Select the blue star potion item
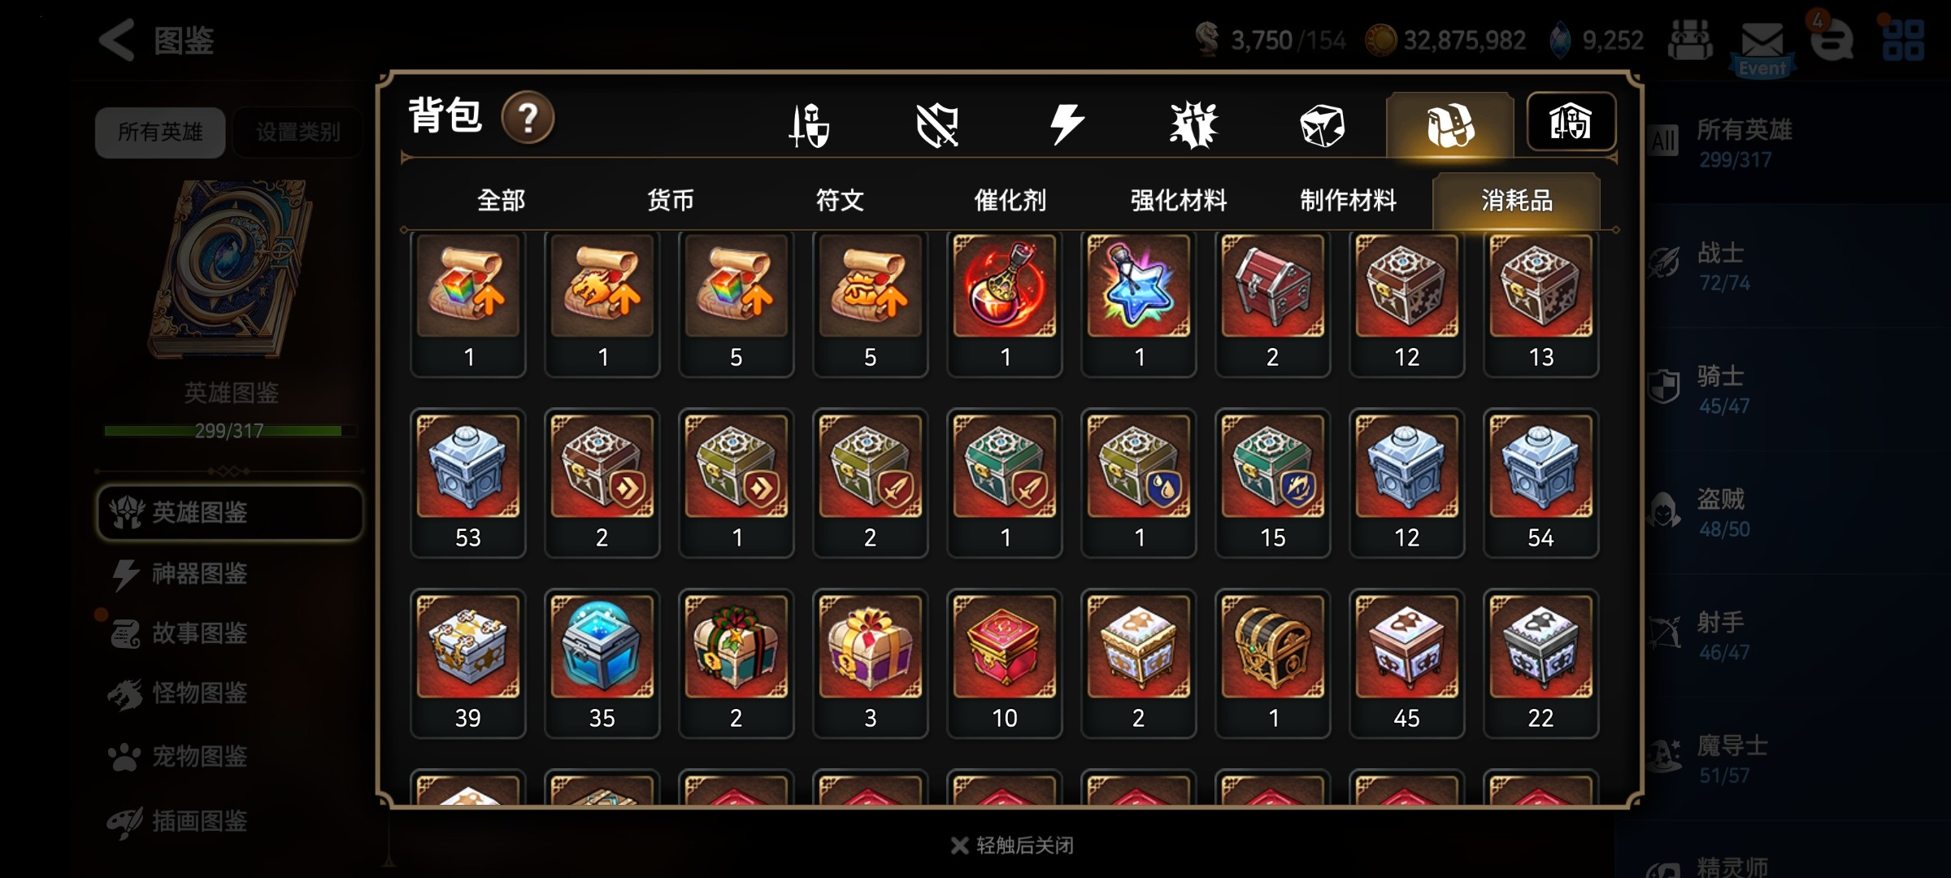 [1139, 304]
